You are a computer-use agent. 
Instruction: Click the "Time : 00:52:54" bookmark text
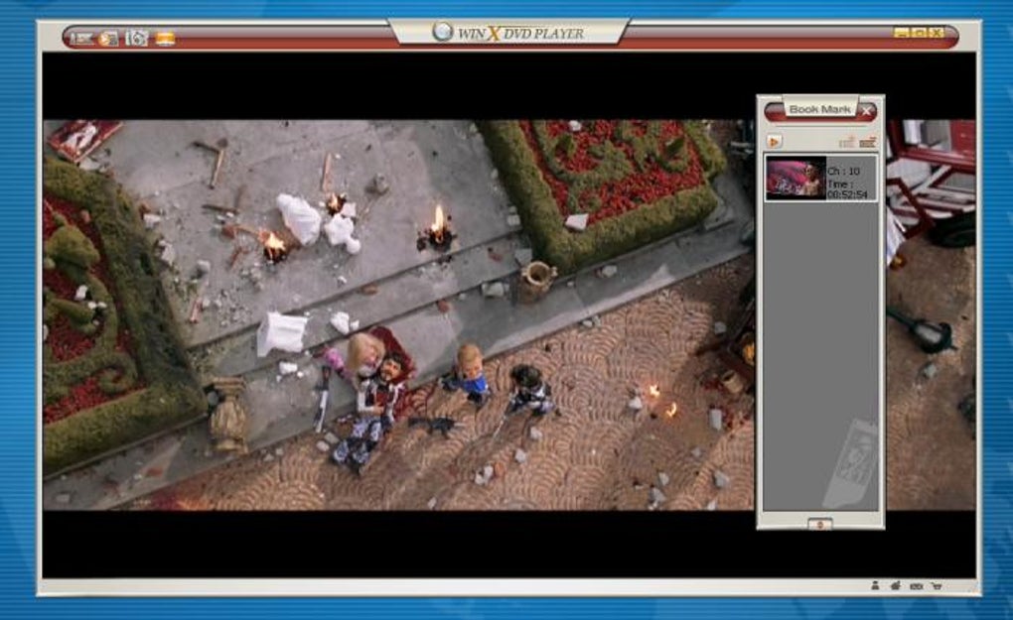coord(847,189)
